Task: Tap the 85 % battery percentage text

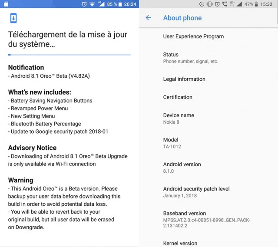Action: [112, 4]
